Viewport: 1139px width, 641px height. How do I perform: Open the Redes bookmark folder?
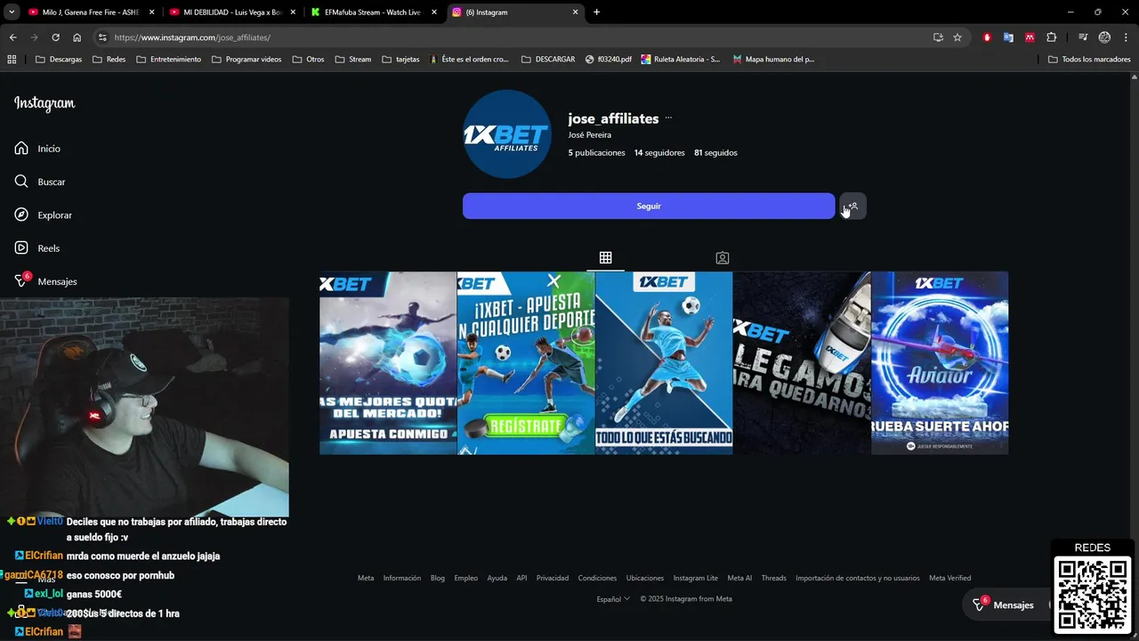coord(109,60)
